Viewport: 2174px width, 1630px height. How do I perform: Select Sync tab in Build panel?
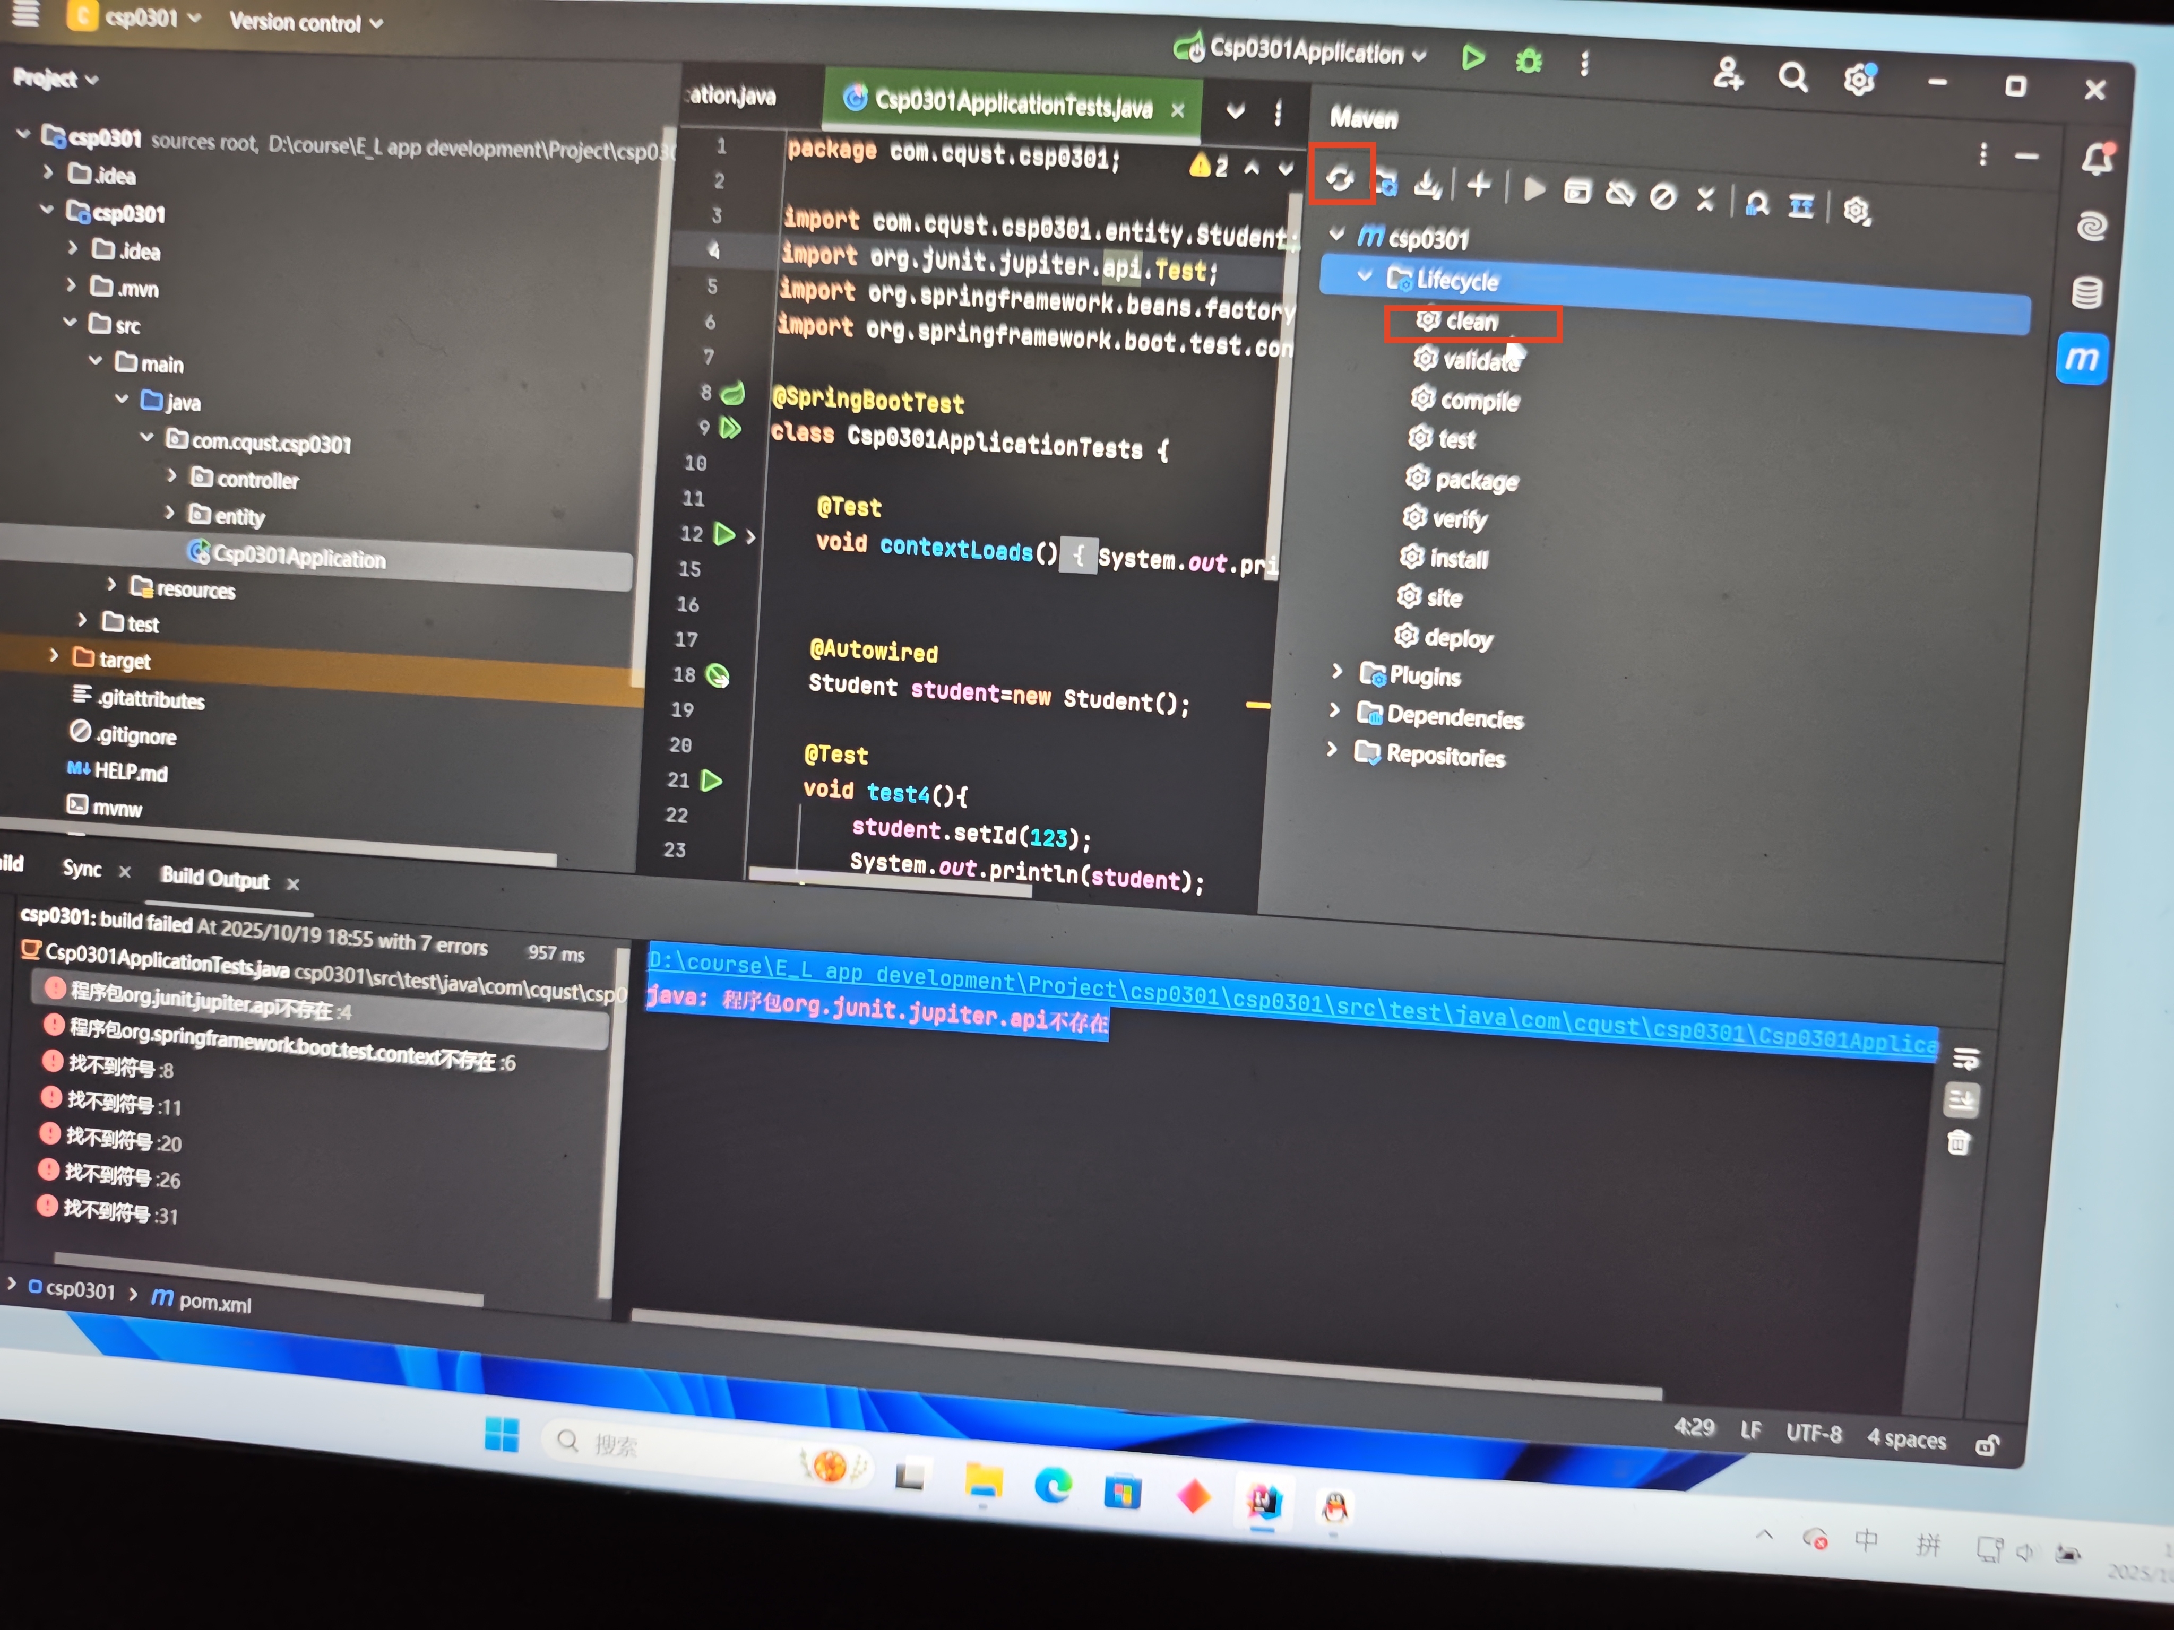click(x=82, y=869)
